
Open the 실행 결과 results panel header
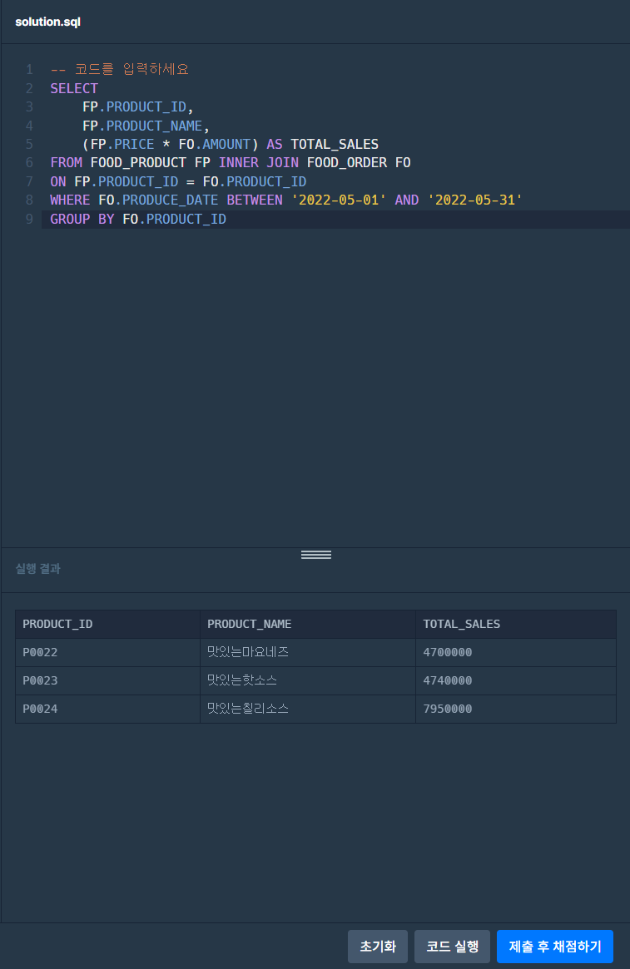pyautogui.click(x=37, y=569)
